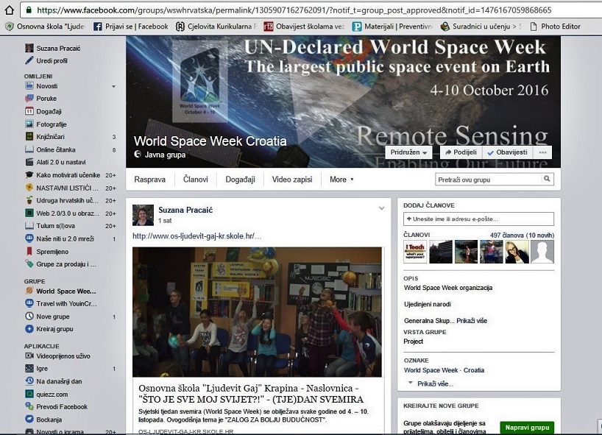The image size is (602, 435).
Task: Open the os-ljudevit-gaj-kr.skole.hr link
Action: coord(197,236)
